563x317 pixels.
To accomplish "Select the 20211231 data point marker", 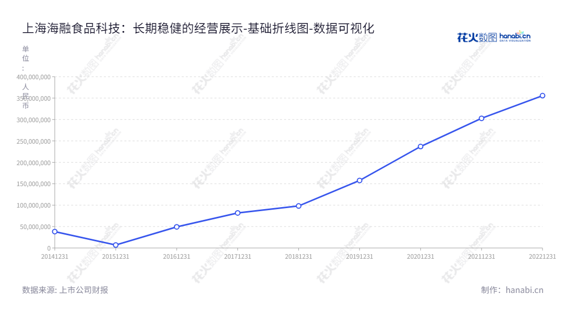I will tap(481, 119).
